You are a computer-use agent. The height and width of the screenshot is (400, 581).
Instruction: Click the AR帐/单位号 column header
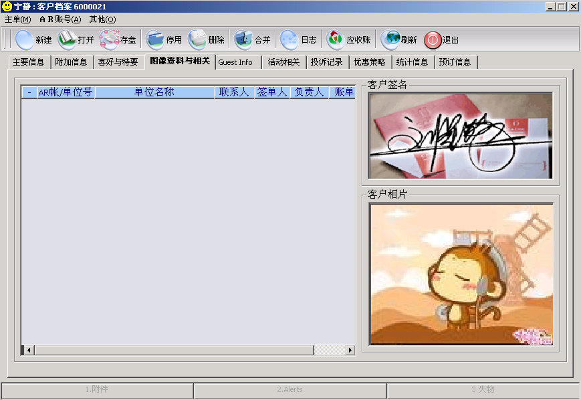pyautogui.click(x=66, y=92)
